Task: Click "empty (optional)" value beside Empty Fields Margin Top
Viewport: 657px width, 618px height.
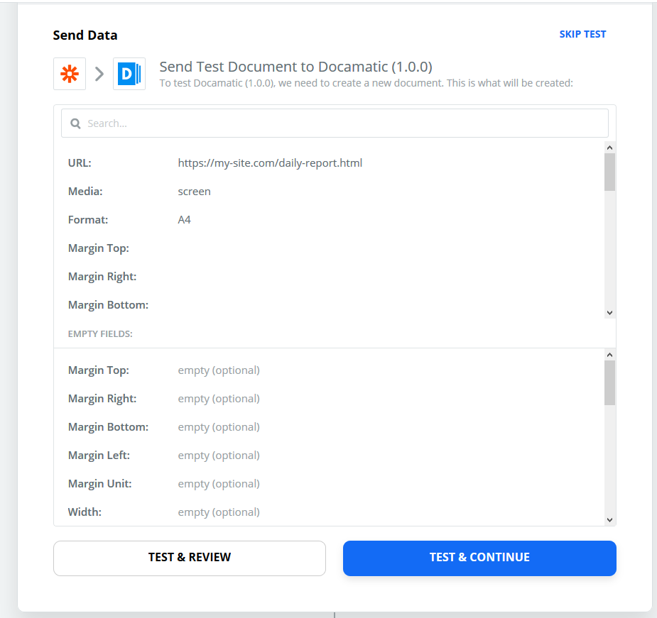Action: [x=219, y=370]
